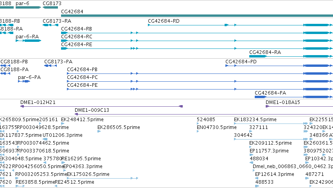
Task: Select the par-6-PA protein glyph
Action: (x=24, y=81)
